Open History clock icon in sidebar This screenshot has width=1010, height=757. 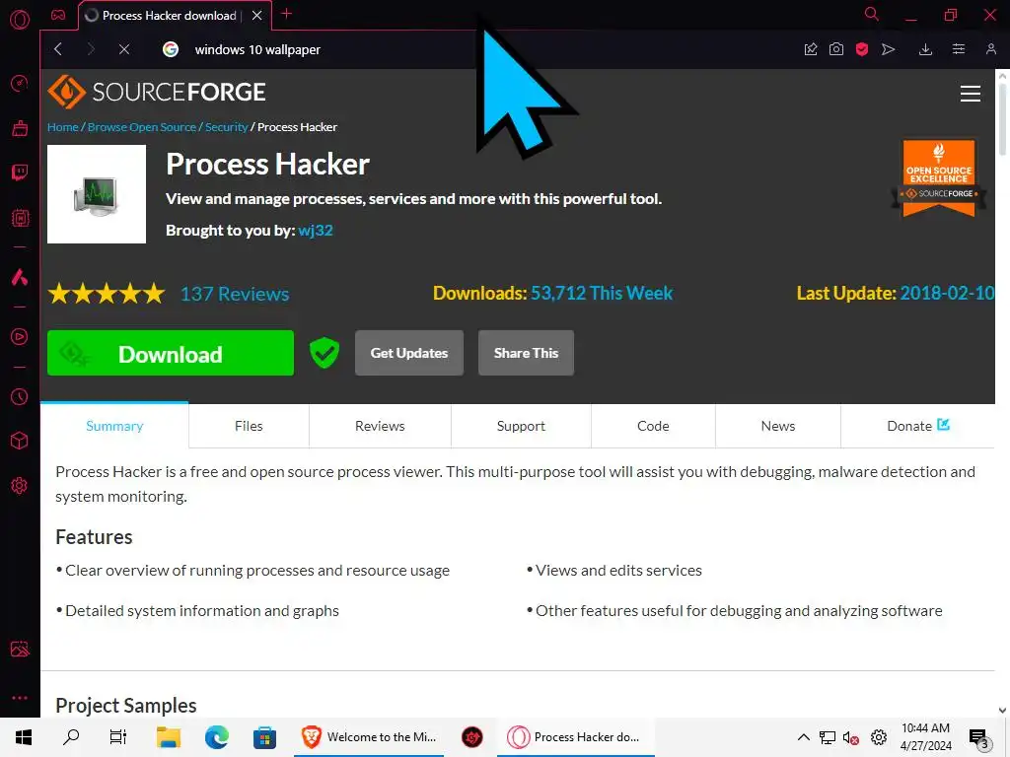click(20, 396)
